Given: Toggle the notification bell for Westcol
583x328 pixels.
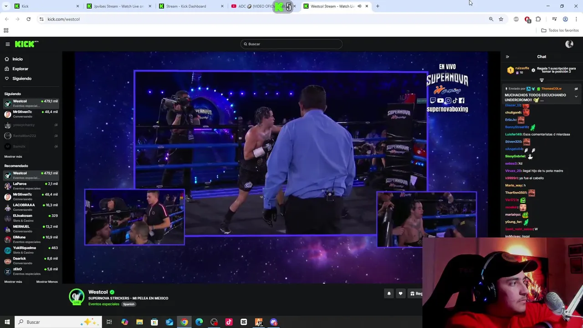Looking at the screenshot, I should [389, 294].
